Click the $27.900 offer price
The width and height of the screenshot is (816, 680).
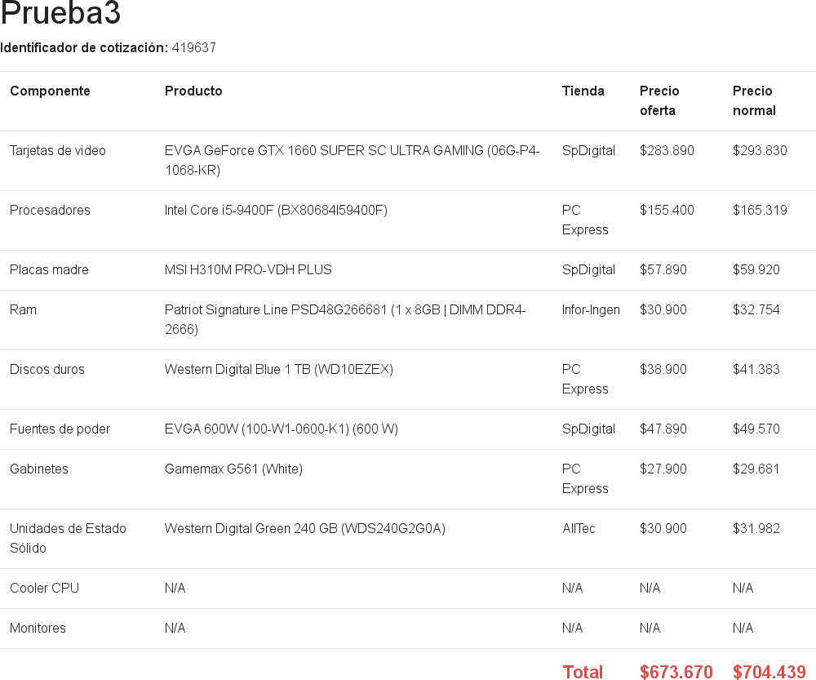click(663, 469)
